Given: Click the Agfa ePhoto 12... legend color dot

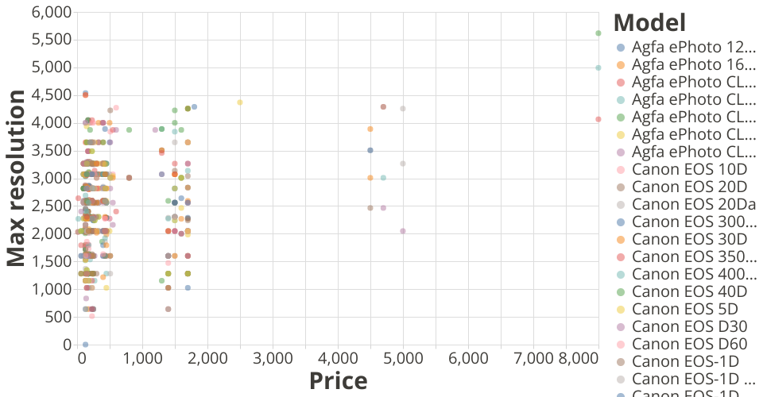Looking at the screenshot, I should coord(621,48).
